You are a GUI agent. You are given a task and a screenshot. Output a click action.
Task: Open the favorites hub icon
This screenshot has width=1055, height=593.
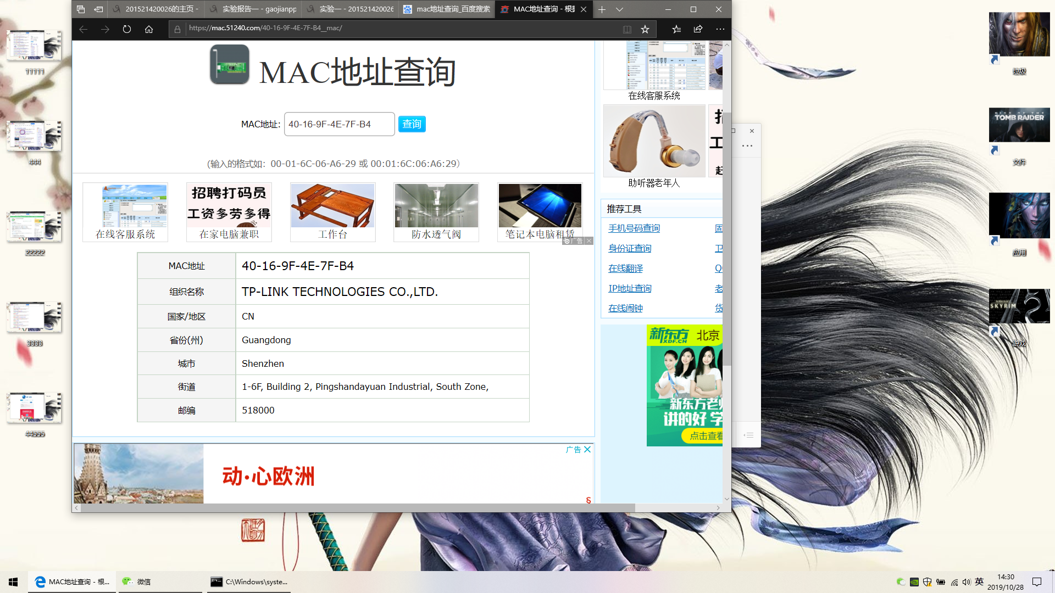(676, 29)
